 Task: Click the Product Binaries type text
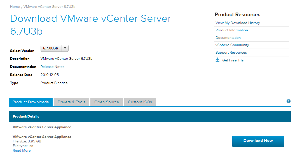pyautogui.click(x=54, y=83)
